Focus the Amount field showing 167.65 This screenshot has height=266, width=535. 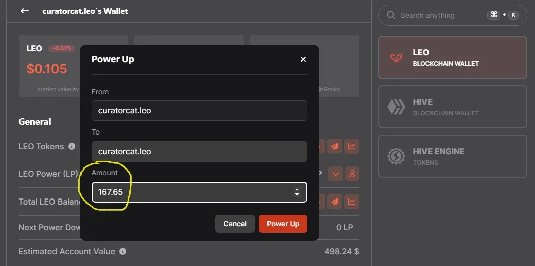(x=199, y=192)
